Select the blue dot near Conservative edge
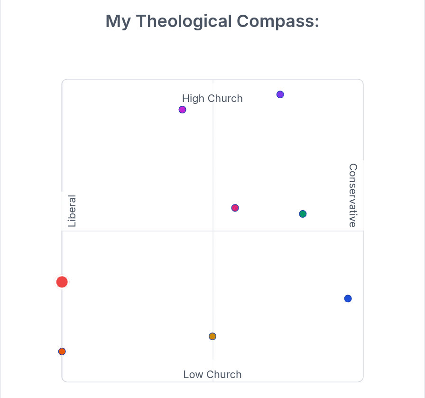This screenshot has width=425, height=398. tap(348, 298)
